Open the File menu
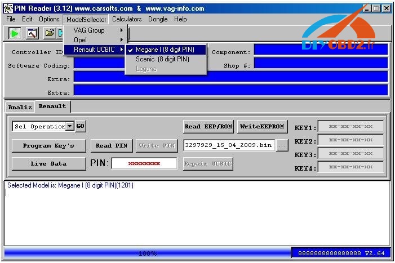Viewport: 395px width, 263px height. (x=11, y=19)
